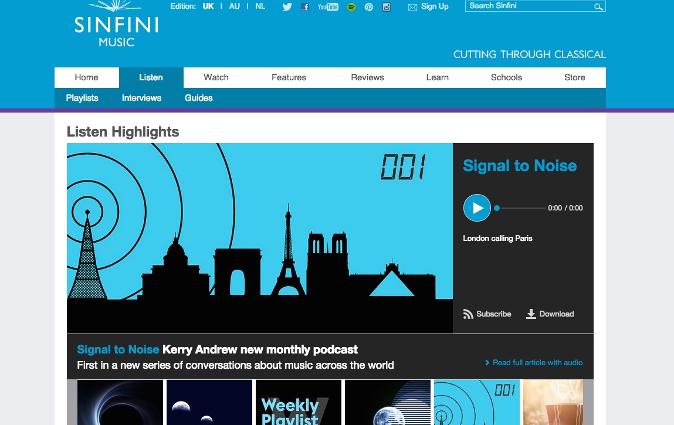Open the Reviews tab

point(368,77)
